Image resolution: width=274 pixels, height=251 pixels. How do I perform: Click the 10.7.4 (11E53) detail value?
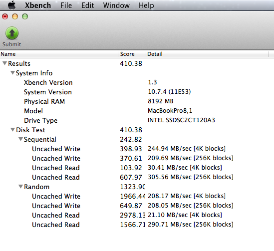click(x=169, y=92)
